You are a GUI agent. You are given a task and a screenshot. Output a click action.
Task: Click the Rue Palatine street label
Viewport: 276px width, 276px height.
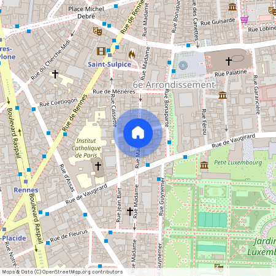tap(231, 73)
